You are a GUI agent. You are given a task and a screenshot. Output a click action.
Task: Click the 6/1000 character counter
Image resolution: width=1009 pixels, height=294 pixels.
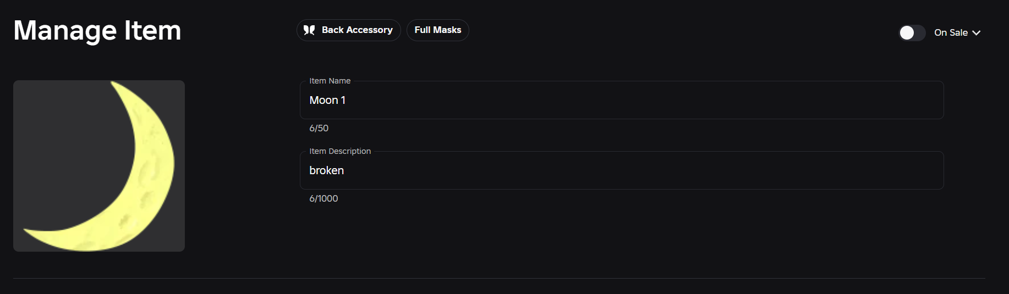323,198
